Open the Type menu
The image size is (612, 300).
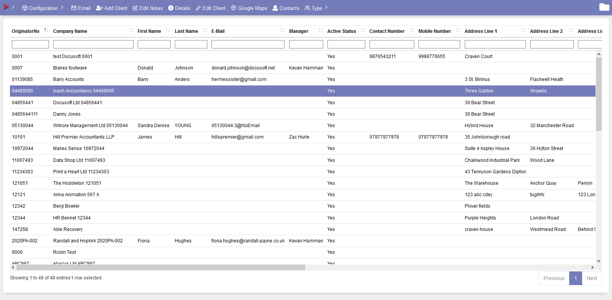pyautogui.click(x=313, y=8)
